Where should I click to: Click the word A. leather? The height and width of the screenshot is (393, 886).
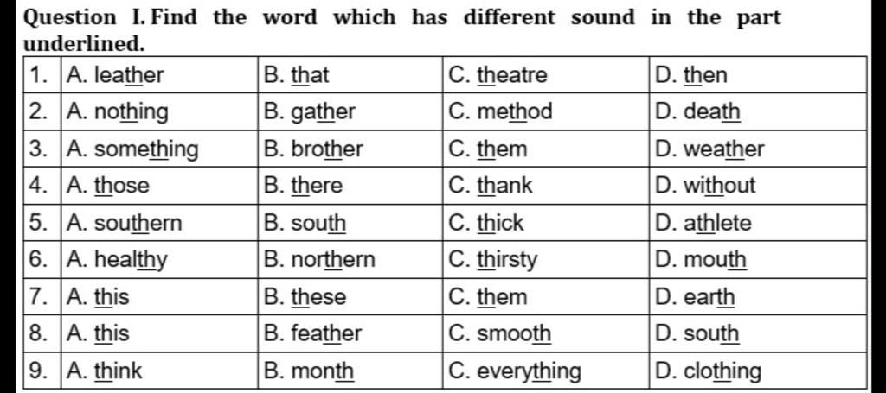coord(115,75)
